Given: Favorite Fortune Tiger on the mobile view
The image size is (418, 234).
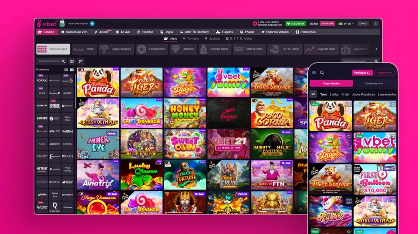Looking at the screenshot, I should [393, 105].
